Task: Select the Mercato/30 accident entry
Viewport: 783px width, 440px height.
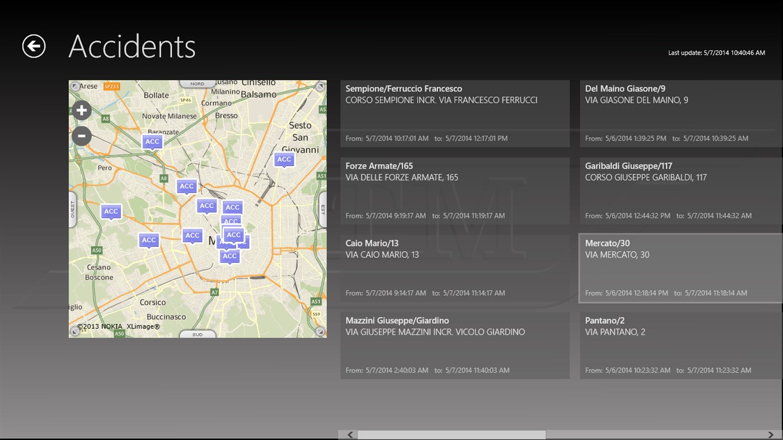Action: 679,266
